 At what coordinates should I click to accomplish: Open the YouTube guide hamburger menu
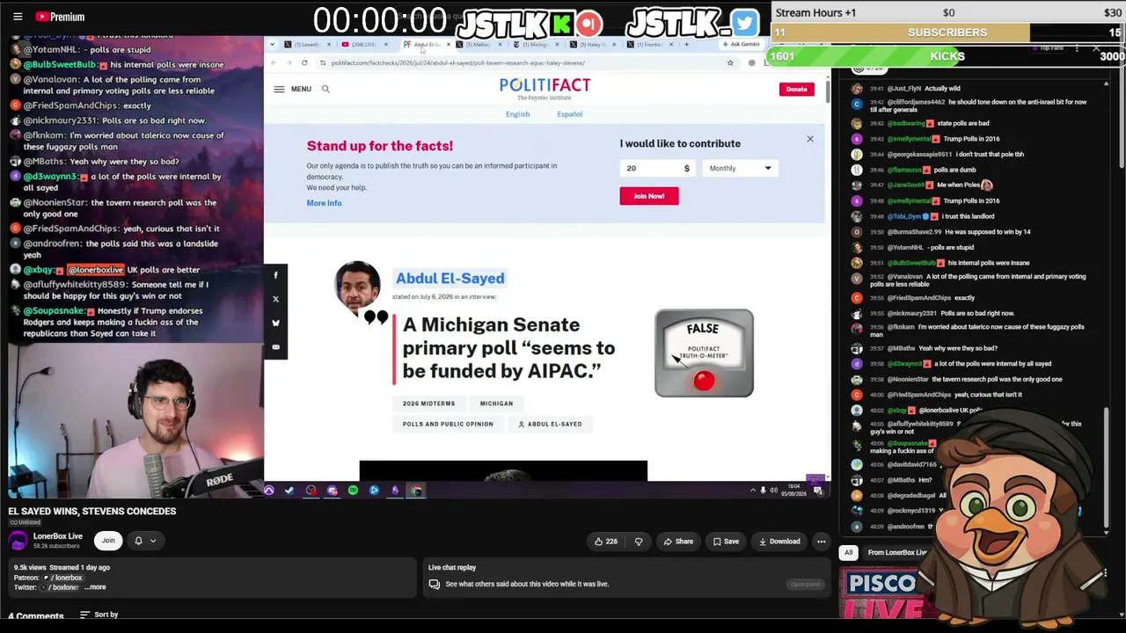point(18,17)
